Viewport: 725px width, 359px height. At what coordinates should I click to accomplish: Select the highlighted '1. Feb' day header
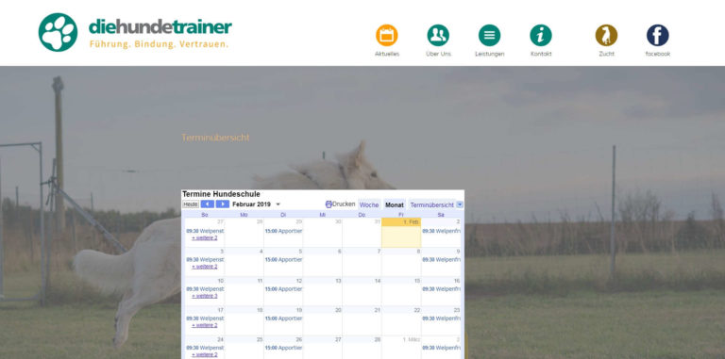coord(401,222)
